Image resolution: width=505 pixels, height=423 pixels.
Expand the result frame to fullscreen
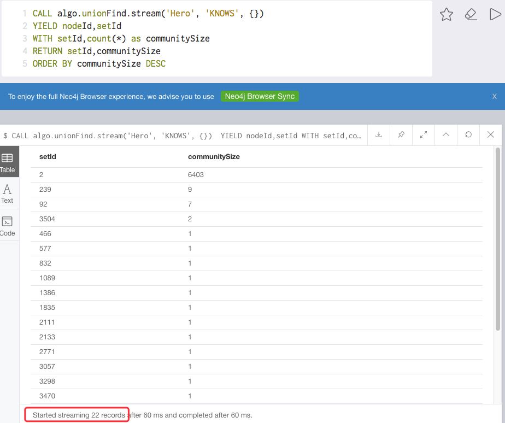[424, 135]
